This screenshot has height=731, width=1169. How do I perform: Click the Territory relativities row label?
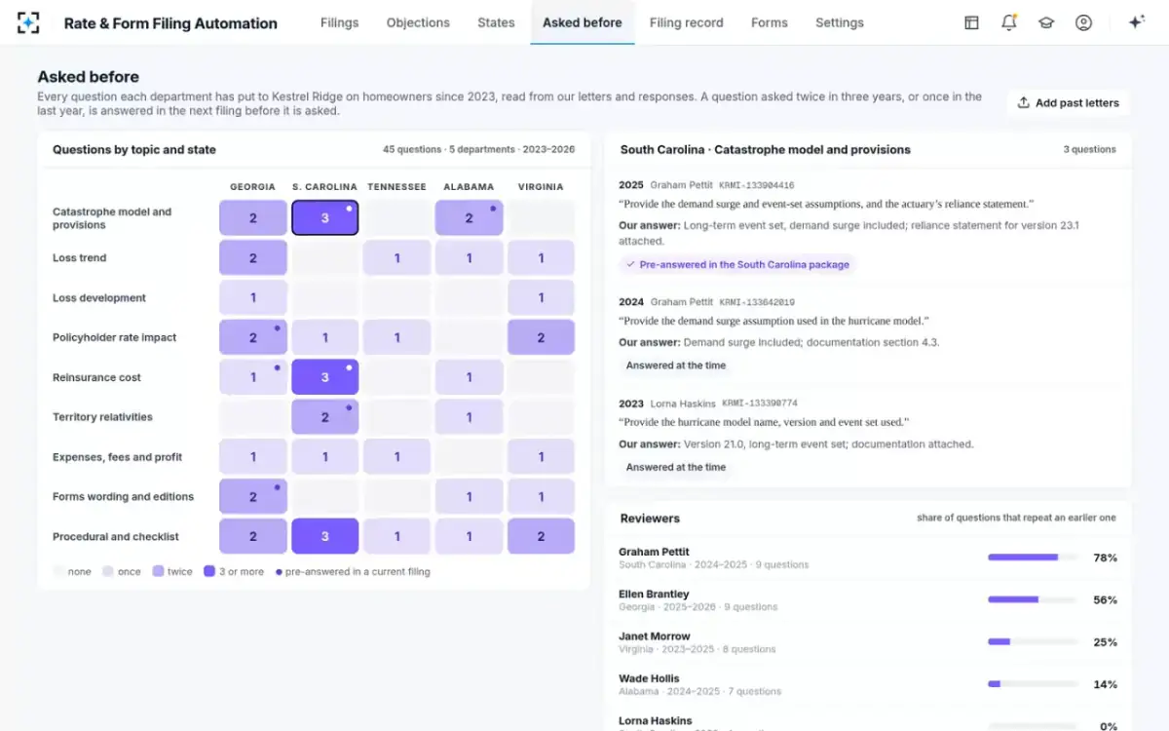(102, 417)
